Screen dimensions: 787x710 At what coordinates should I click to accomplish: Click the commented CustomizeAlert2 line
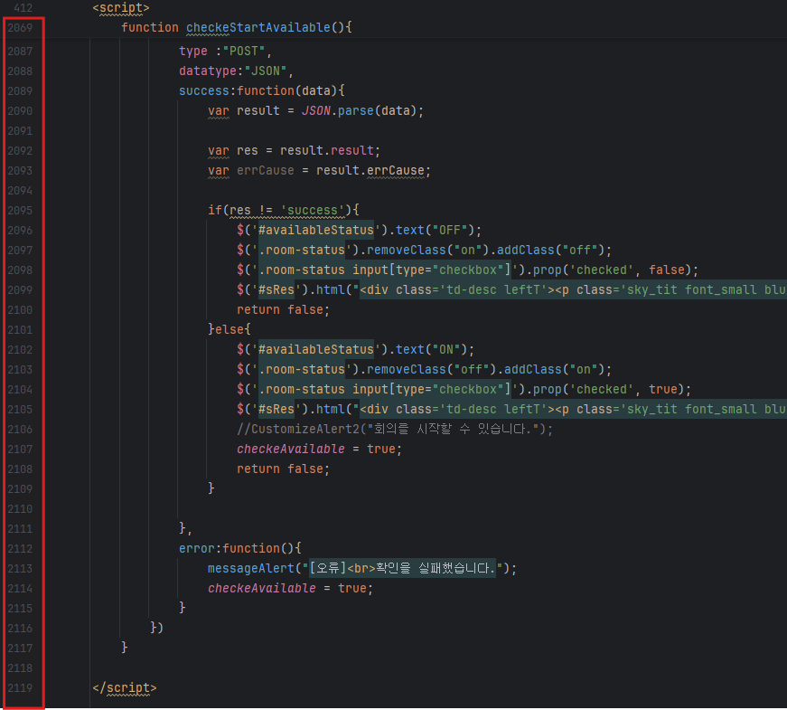(395, 429)
